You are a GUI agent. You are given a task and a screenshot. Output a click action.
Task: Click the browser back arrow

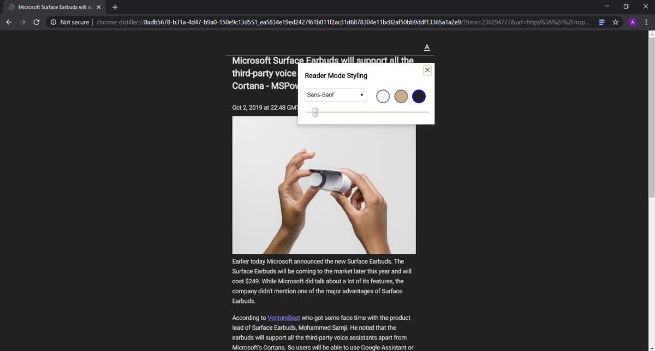(x=9, y=22)
